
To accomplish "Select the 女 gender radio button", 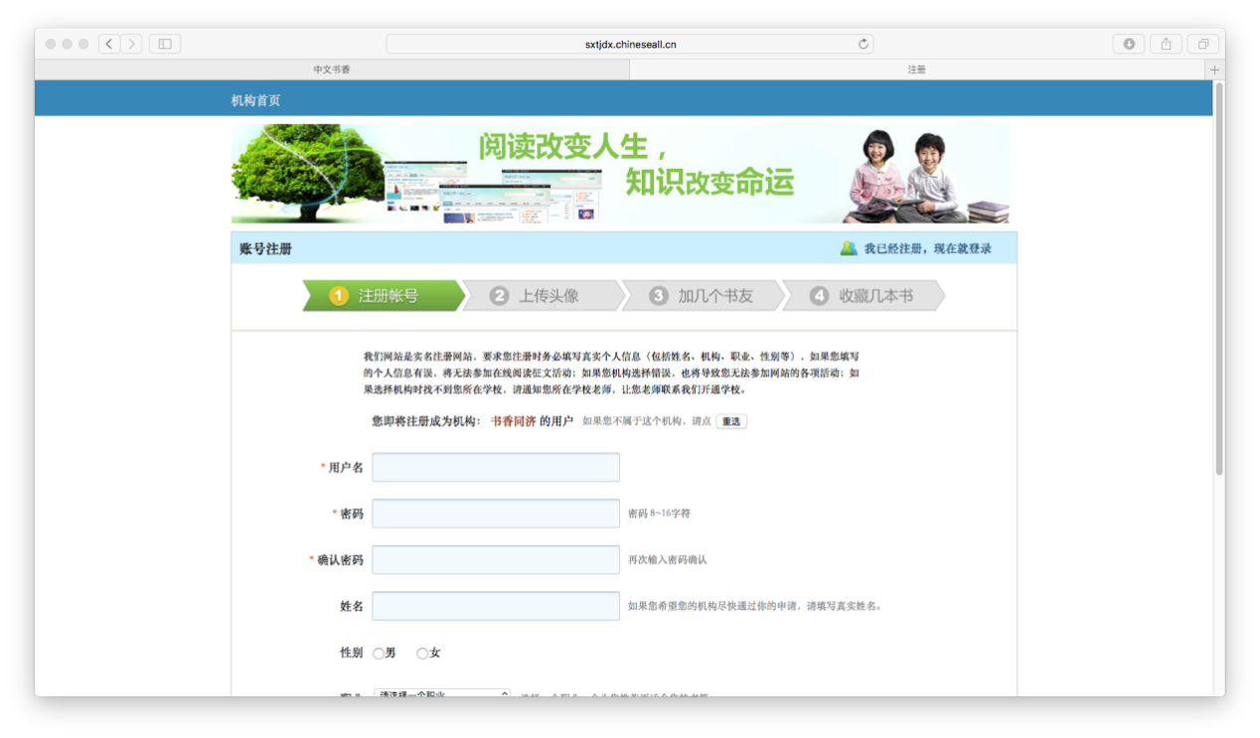I will [422, 654].
